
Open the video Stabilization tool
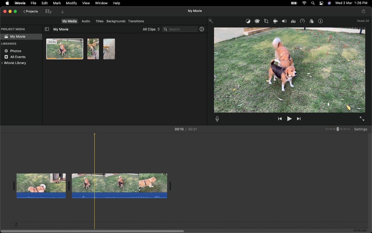pos(275,21)
